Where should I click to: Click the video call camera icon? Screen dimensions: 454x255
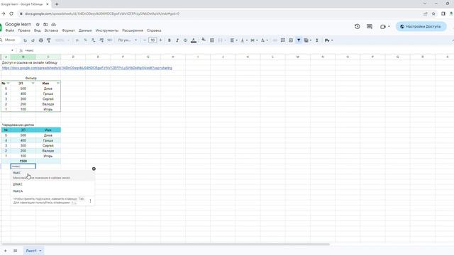(x=383, y=26)
